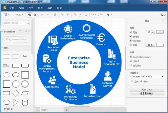Open the 文件 menu
The width and height of the screenshot is (168, 113).
click(12, 8)
